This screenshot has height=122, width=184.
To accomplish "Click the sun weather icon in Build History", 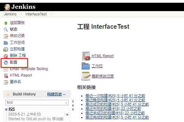I will pyautogui.click(x=8, y=95).
